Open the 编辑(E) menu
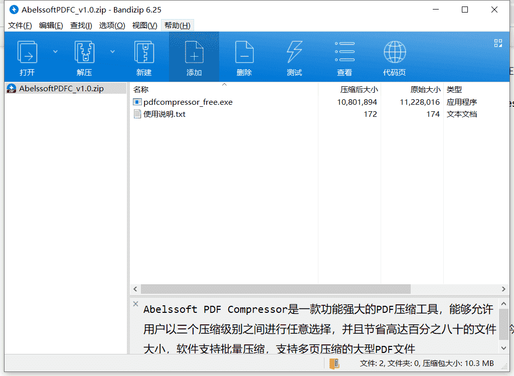Image resolution: width=514 pixels, height=376 pixels. (51, 25)
